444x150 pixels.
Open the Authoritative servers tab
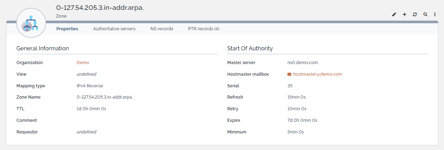pyautogui.click(x=114, y=29)
